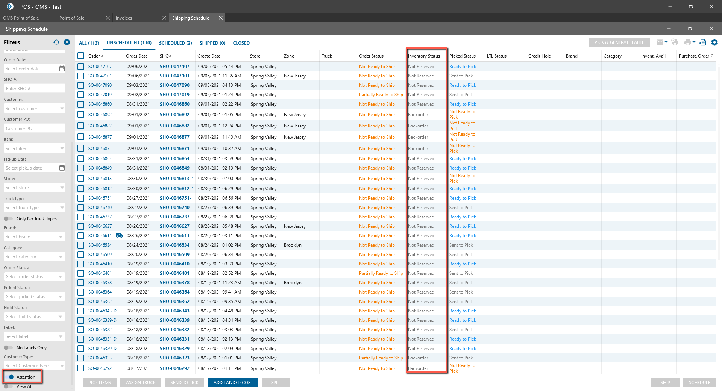Screen dimensions: 722x391
Task: Click the email envelope icon
Action: tap(660, 42)
